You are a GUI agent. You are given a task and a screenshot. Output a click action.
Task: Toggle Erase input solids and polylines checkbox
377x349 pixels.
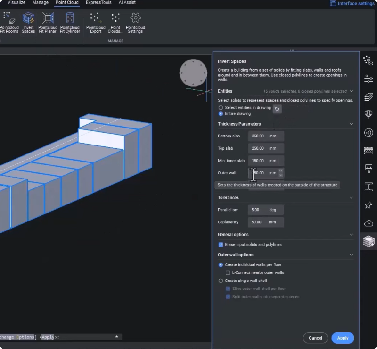221,245
